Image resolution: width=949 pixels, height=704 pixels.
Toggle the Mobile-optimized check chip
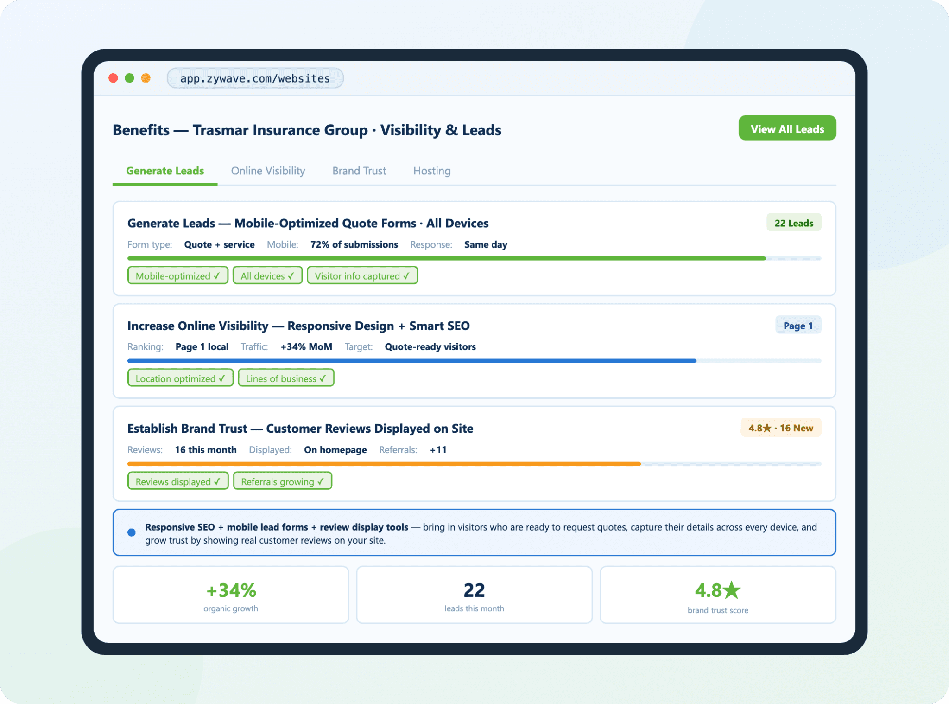click(x=177, y=276)
